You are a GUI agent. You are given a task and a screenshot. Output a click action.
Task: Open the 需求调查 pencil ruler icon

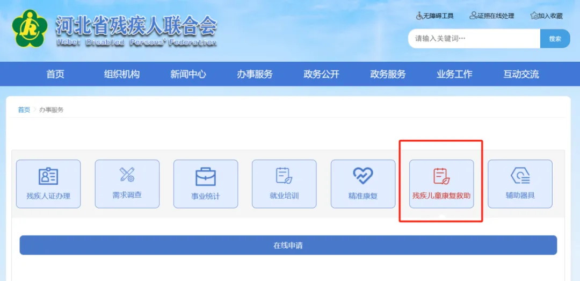(127, 175)
